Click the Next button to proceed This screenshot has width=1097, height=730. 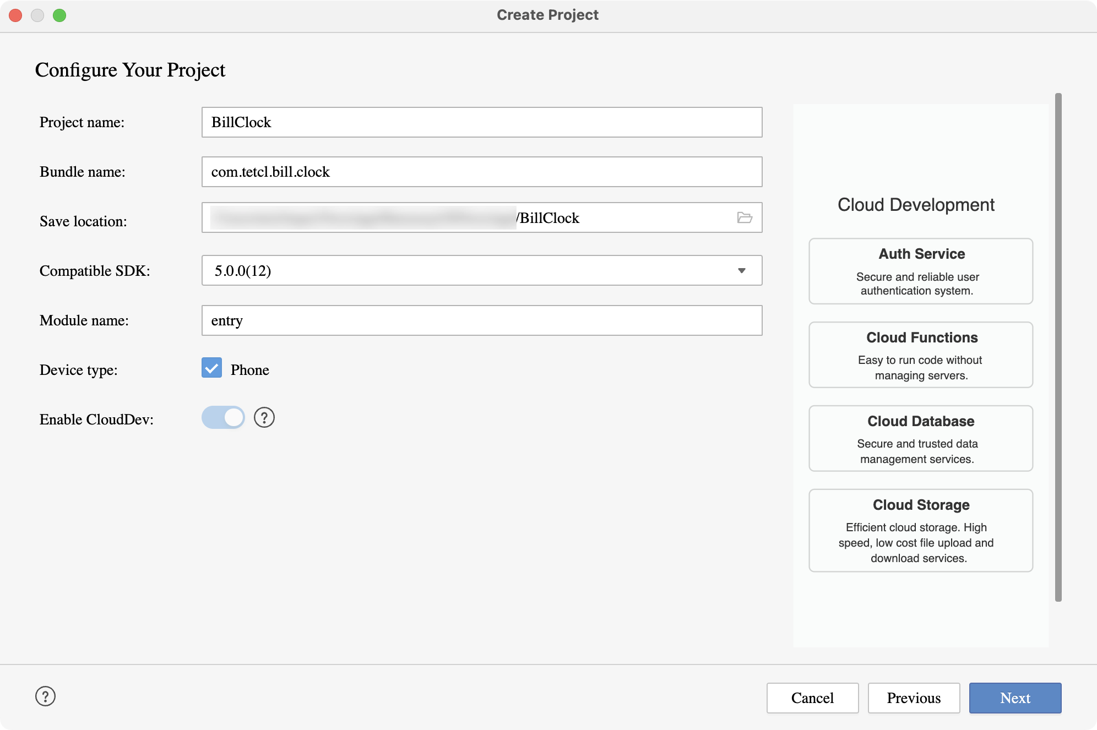[x=1015, y=698]
